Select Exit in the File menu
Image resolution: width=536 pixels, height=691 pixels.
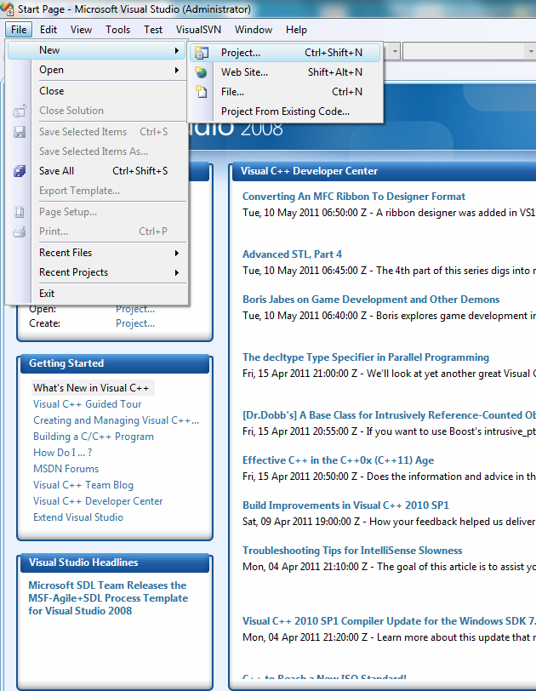click(96, 294)
